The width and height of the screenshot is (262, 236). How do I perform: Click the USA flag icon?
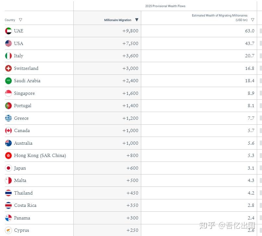[x=8, y=43]
